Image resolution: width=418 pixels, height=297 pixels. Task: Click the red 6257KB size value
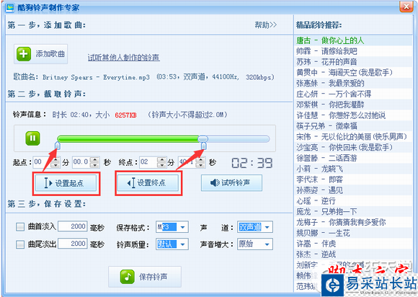[x=125, y=115]
